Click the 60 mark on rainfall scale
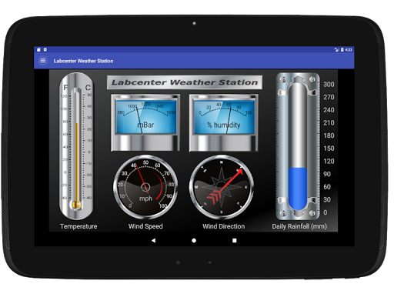394x284 pixels. 327,187
